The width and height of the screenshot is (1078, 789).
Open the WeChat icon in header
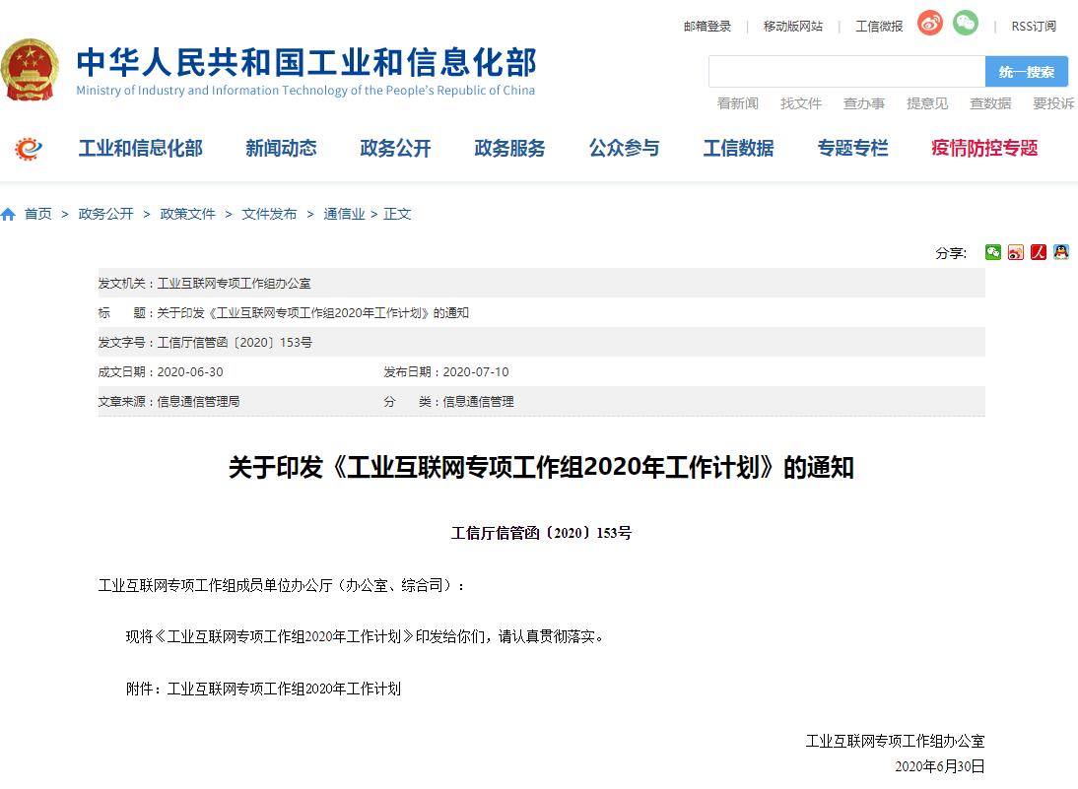pyautogui.click(x=966, y=24)
